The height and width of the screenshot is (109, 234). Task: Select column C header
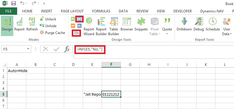(54, 65)
